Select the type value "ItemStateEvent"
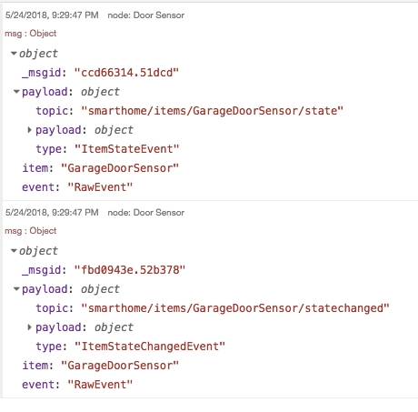This screenshot has height=412, width=418. pyautogui.click(x=127, y=149)
